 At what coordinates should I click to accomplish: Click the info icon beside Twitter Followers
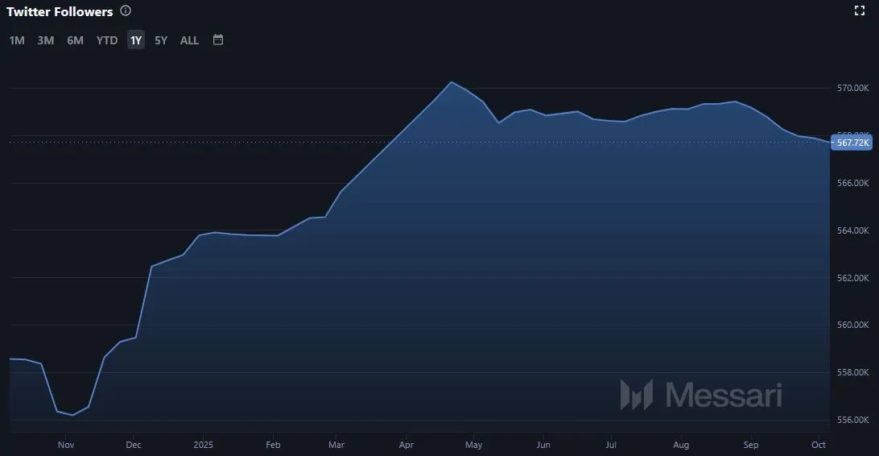125,11
